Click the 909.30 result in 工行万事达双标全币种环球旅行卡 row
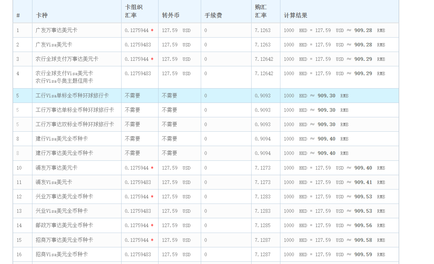Screen dimensions: 434x264 point(327,124)
